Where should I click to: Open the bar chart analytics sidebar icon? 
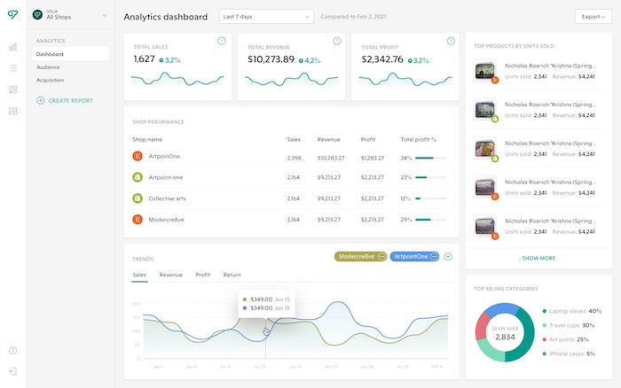12,47
